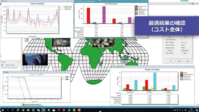Click the red Penalty Costs legend swatch
The height and width of the screenshot is (112, 199).
[136, 6]
